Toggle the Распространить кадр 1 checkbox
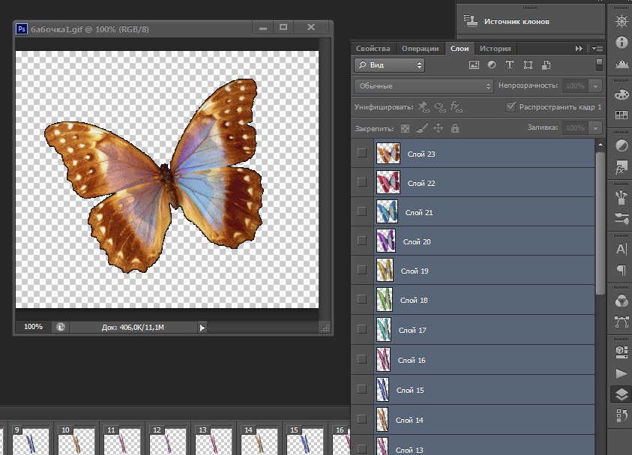 click(511, 107)
